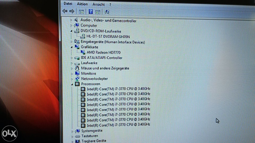The image size is (255, 143).
Task: Expand the Tastaturen node
Action: tap(72, 137)
